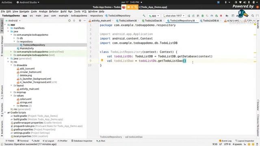Screen dimensions: 260x146
Task: Click the Search Everywhere magnifier icon
Action: point(253,16)
